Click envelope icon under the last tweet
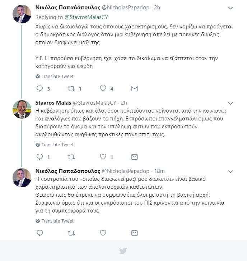The width and height of the screenshot is (247, 261). 134,233
